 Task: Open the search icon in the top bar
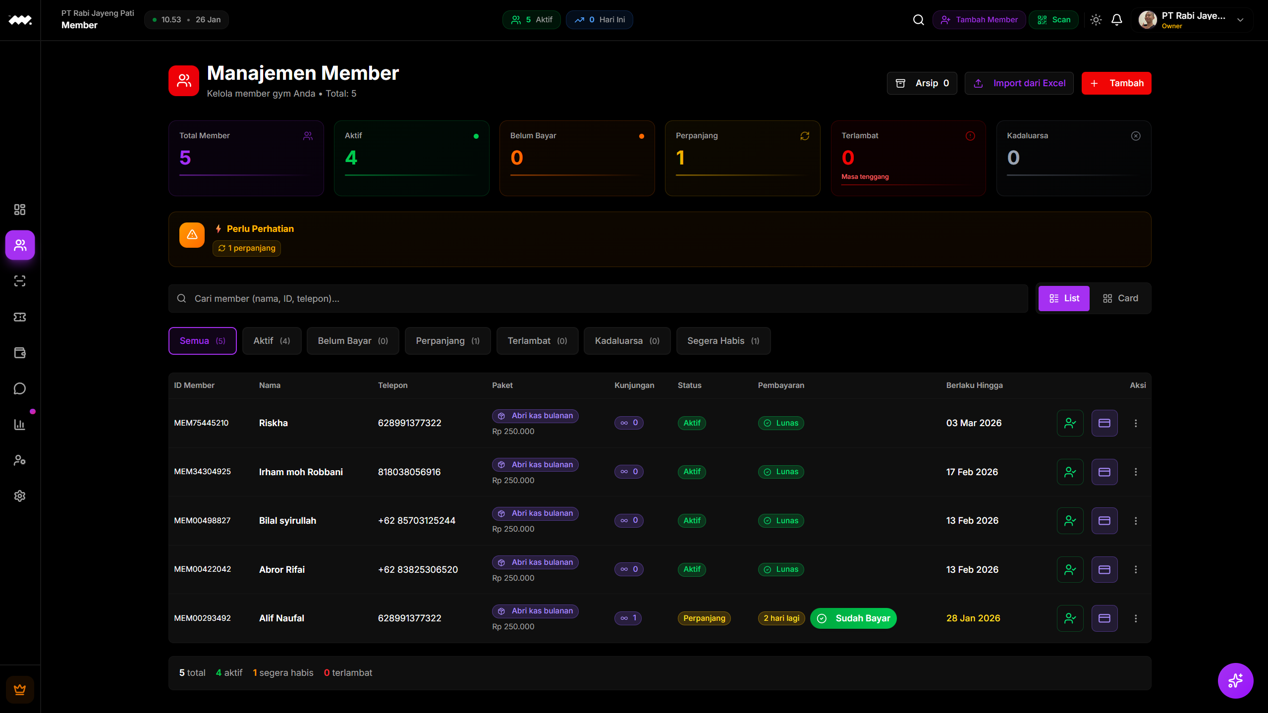tap(918, 20)
